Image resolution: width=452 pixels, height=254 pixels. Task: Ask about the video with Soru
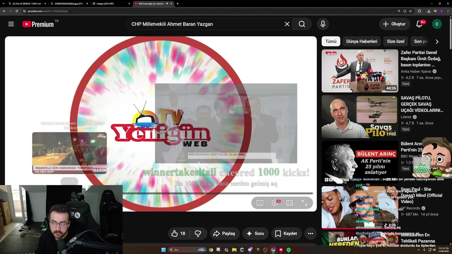point(255,234)
